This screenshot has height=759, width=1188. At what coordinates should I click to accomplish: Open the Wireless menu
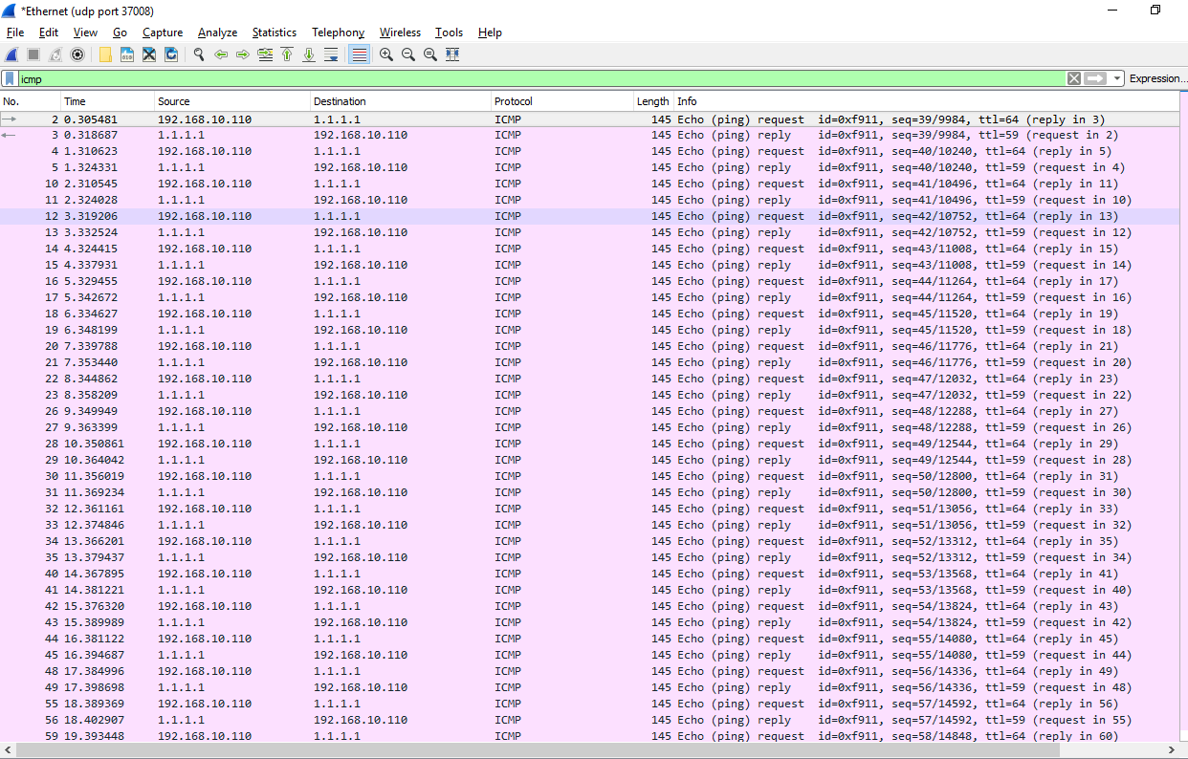click(400, 33)
